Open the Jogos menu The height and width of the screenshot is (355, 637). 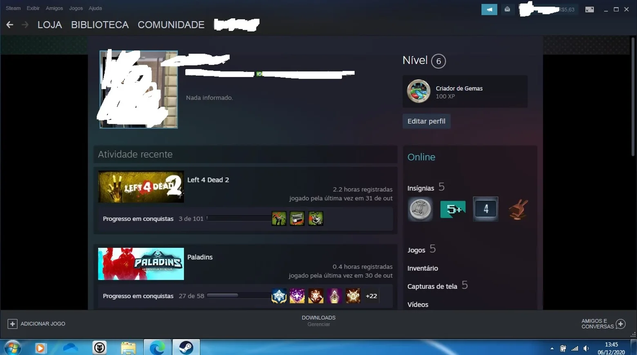(76, 8)
